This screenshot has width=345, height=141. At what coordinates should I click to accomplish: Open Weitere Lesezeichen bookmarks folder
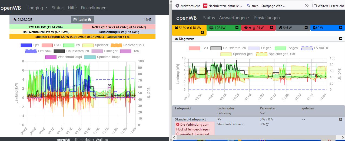point(329,5)
